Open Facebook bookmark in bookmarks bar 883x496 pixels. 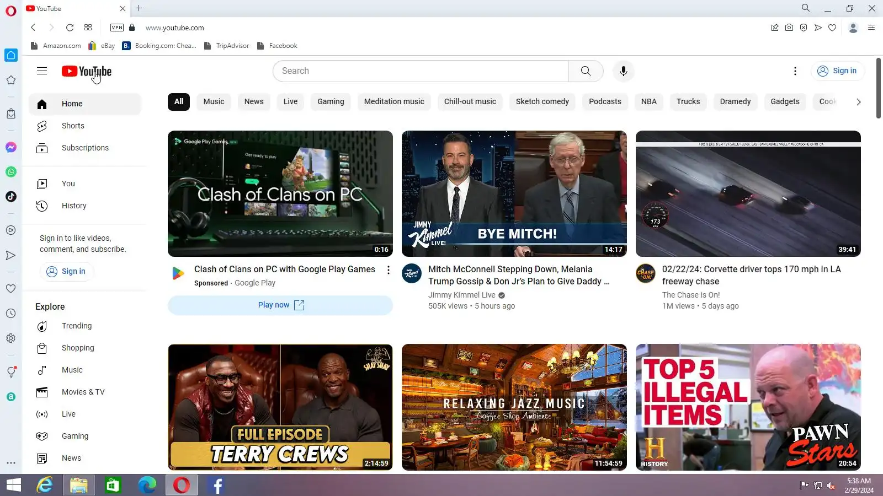click(x=277, y=46)
